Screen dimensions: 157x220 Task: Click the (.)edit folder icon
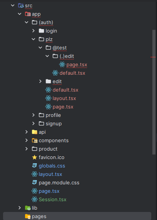[x=55, y=56]
